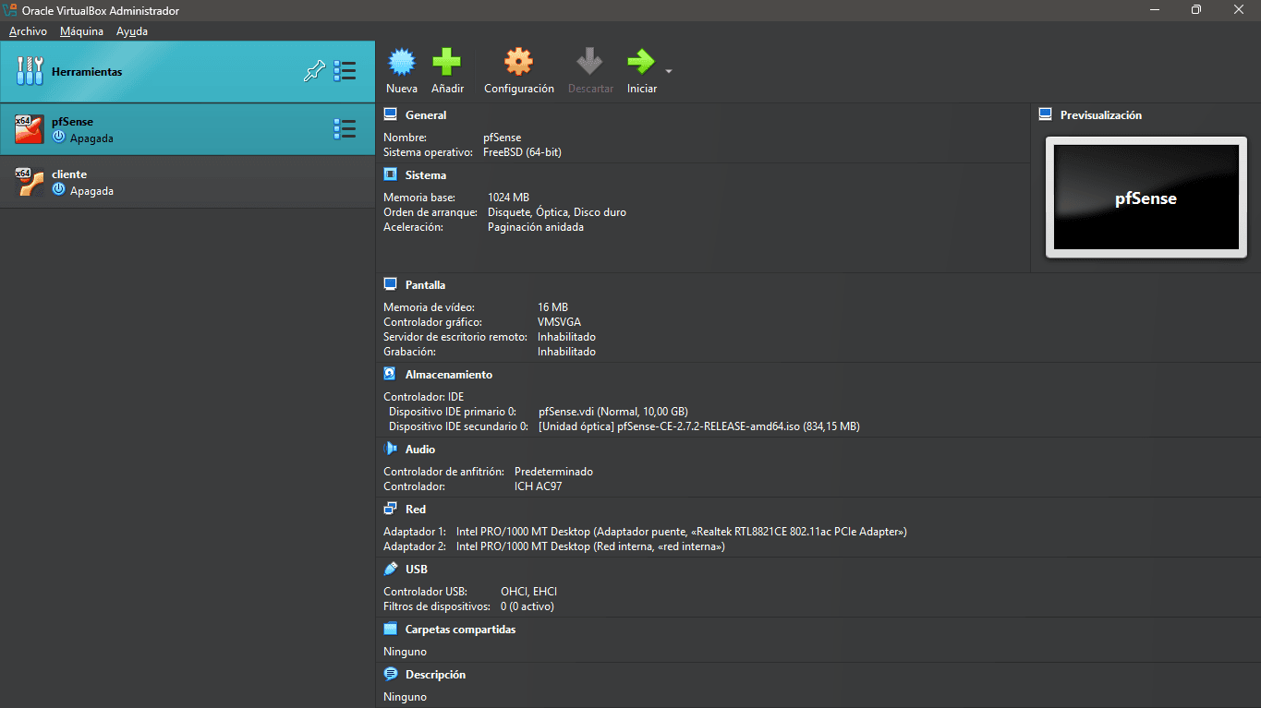Click the VMSVGA graphics controller value
1261x708 pixels.
pyautogui.click(x=559, y=322)
